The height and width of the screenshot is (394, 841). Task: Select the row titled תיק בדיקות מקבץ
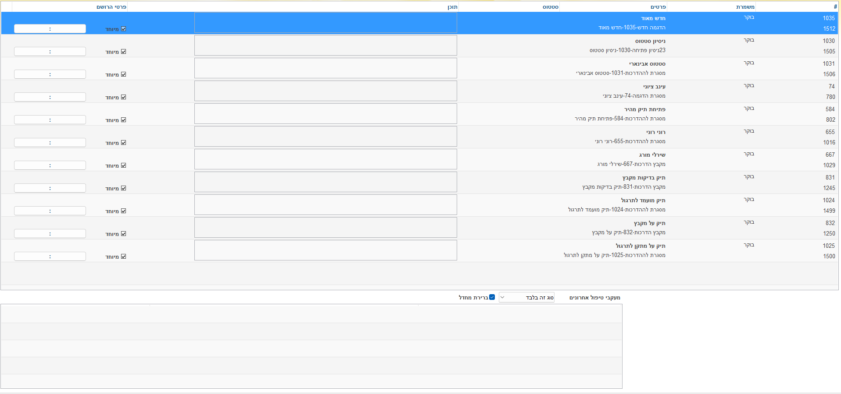[644, 178]
